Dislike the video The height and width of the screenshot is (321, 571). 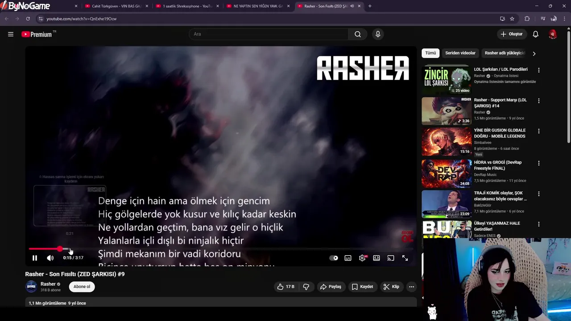[306, 287]
